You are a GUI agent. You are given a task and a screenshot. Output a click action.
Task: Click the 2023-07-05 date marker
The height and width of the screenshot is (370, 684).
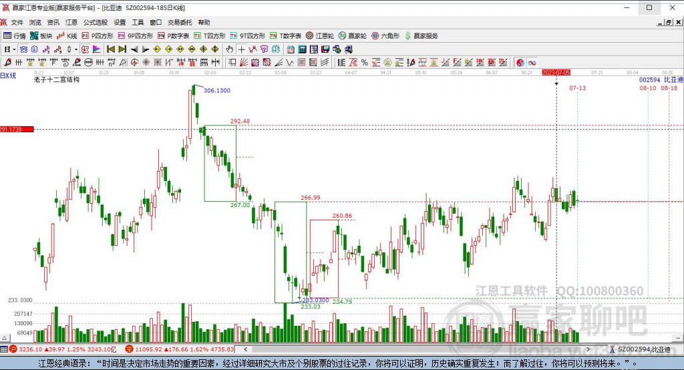[556, 72]
